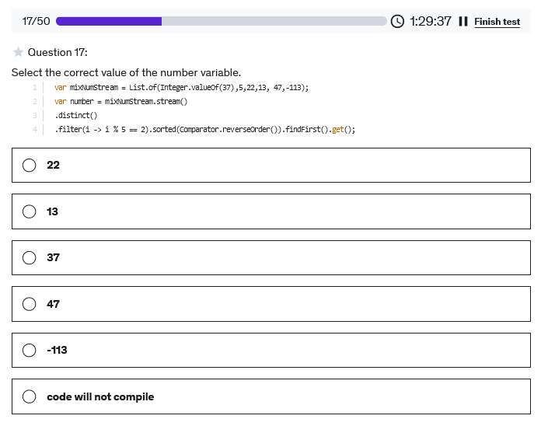Image resolution: width=548 pixels, height=447 pixels.
Task: Click the mixNumStream.stream() code line
Action: 120,102
